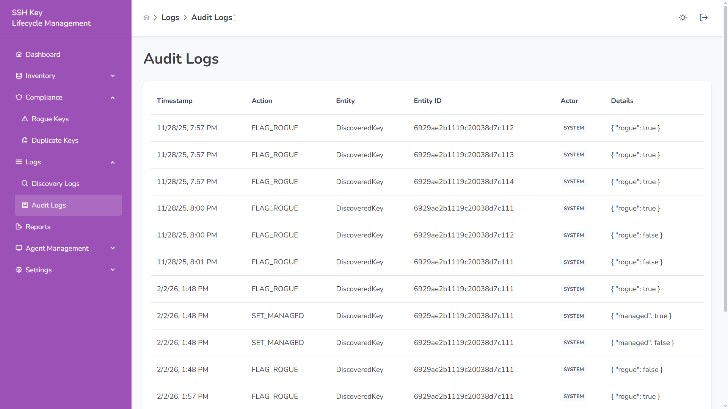Expand the Settings section
The image size is (728, 409).
[113, 270]
